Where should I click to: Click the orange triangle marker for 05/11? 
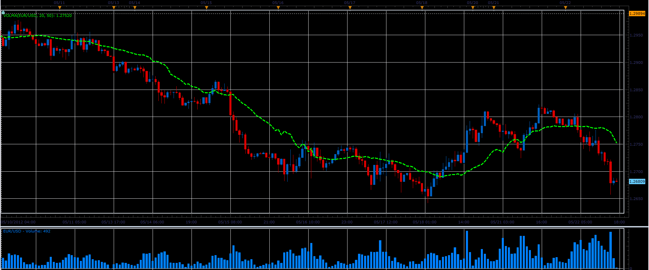tap(60, 7)
